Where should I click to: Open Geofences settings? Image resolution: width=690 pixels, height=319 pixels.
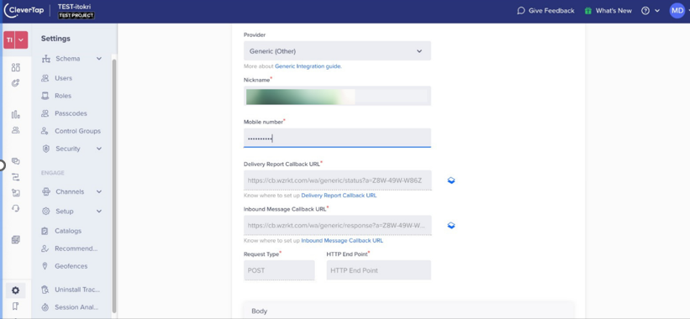pyautogui.click(x=71, y=266)
